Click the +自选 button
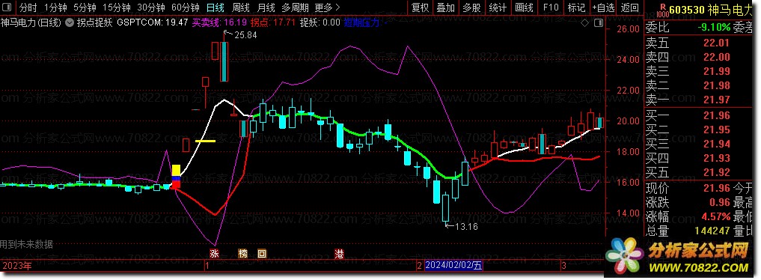The width and height of the screenshot is (761, 280). click(603, 7)
